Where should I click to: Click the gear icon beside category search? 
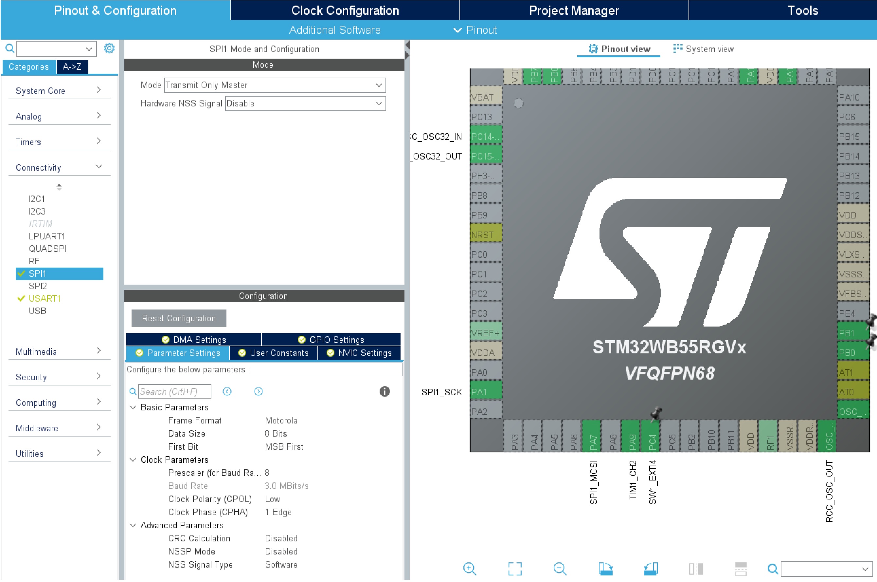click(109, 48)
